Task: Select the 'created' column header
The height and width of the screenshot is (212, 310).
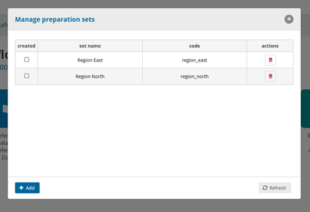Action: pyautogui.click(x=27, y=46)
